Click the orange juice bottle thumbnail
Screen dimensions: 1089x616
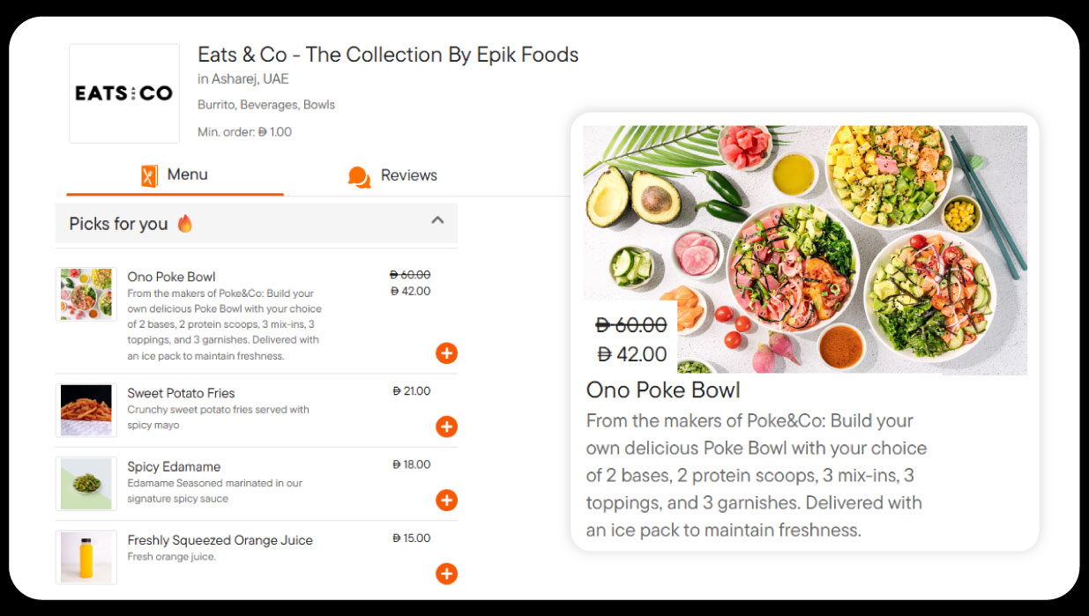[x=86, y=557]
